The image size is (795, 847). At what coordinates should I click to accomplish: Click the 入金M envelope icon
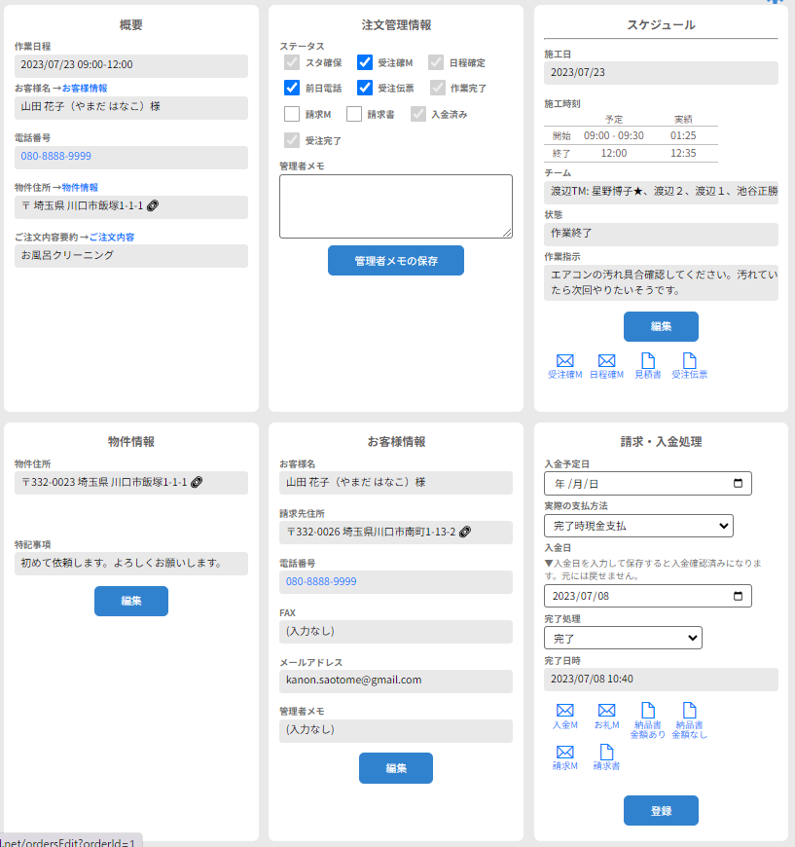pos(564,712)
